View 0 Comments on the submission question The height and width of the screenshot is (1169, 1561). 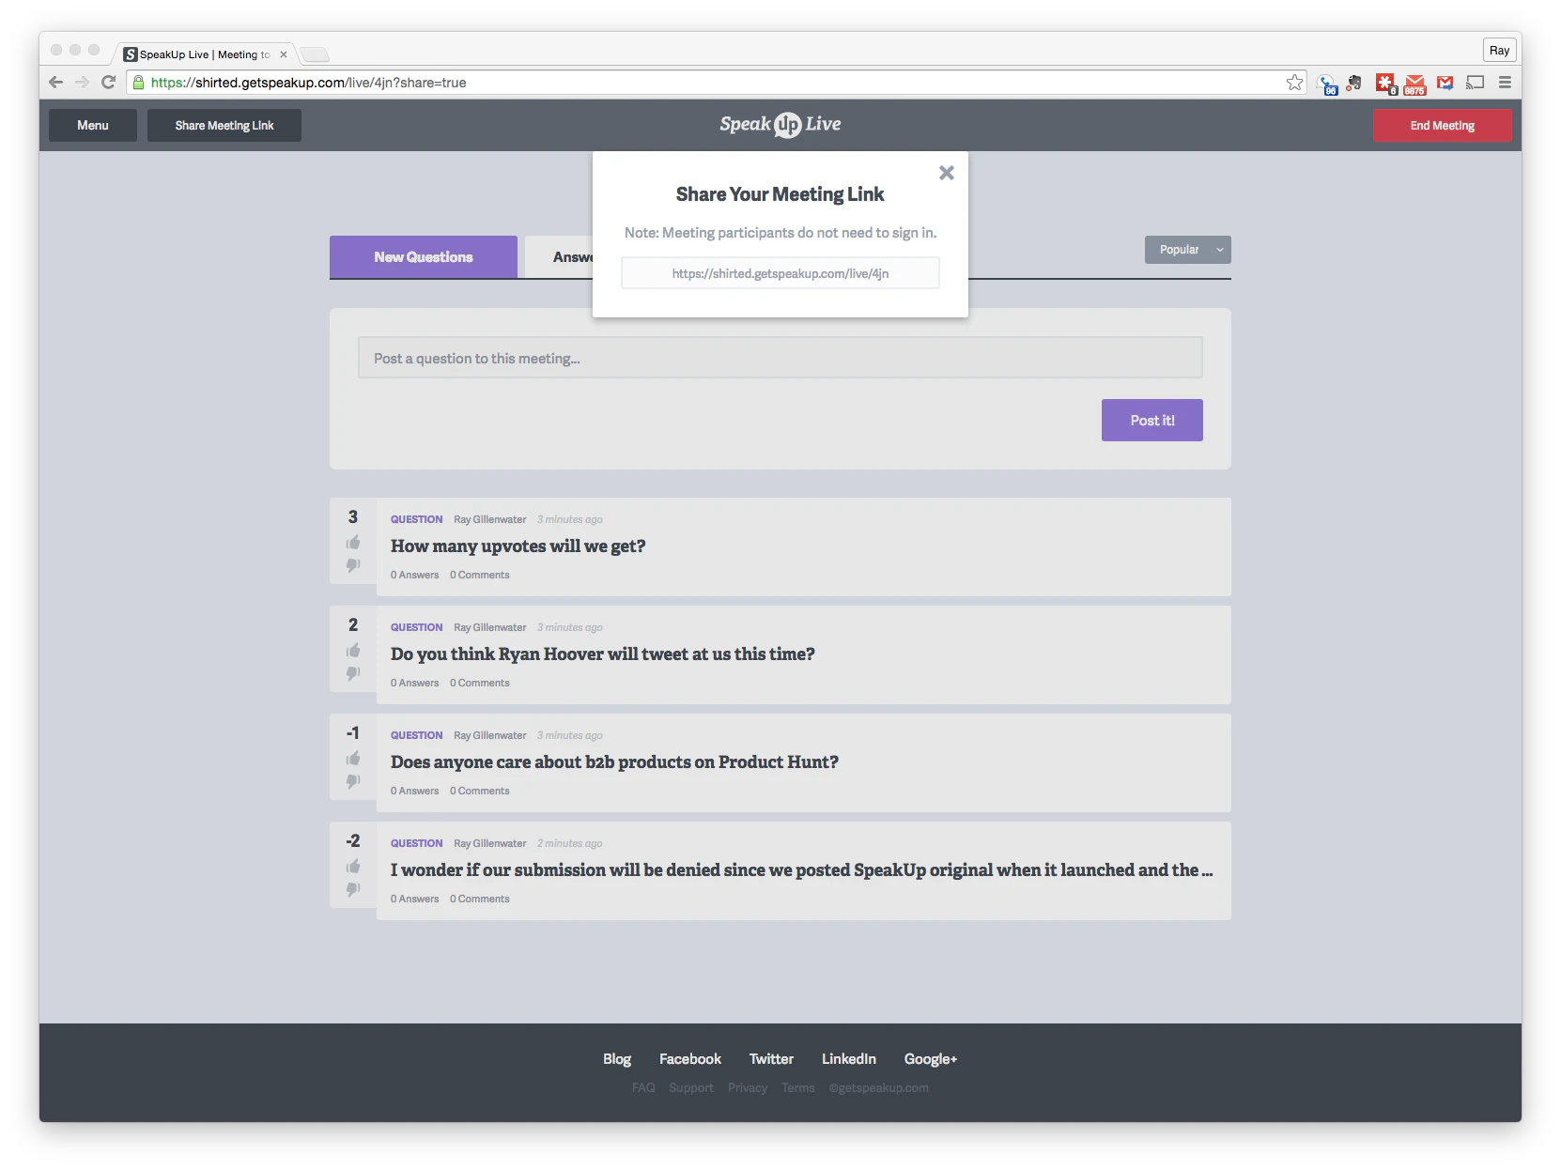tap(480, 900)
